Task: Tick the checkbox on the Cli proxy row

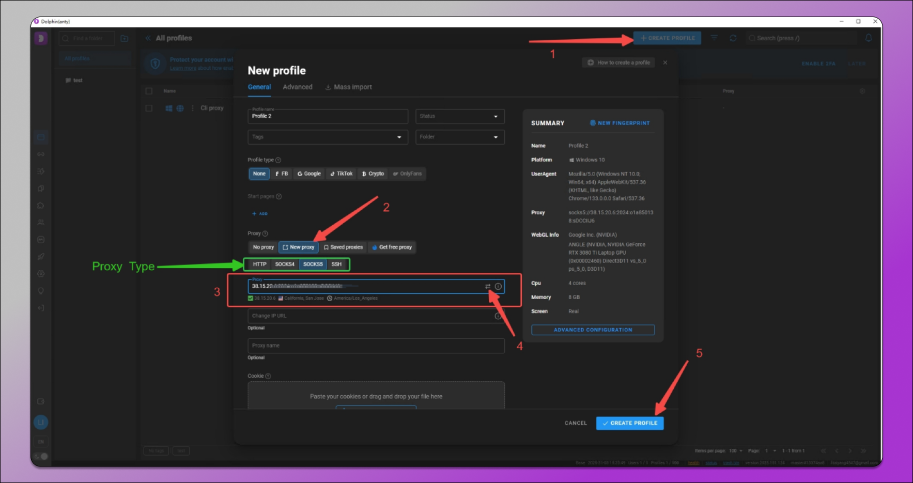Action: pyautogui.click(x=149, y=108)
